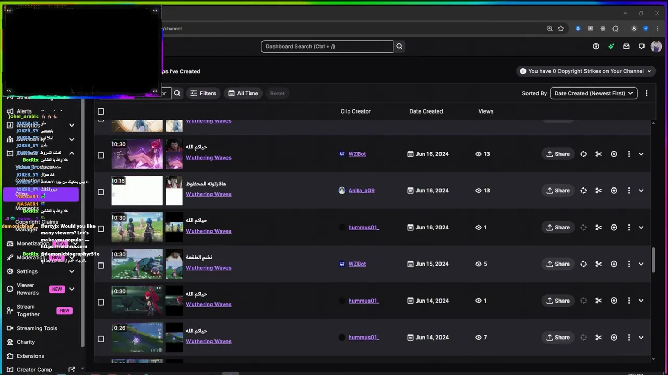Expand details chevron on WZBot Jun 16 row
The image size is (668, 375).
[641, 154]
